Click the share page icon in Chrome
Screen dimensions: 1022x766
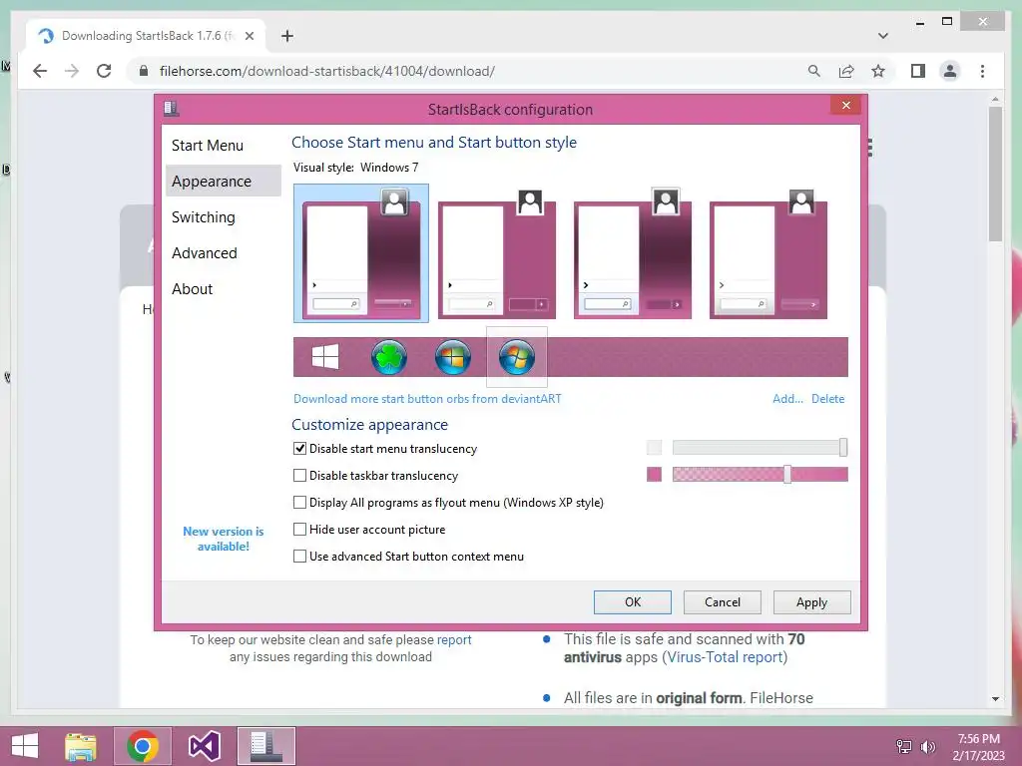[846, 71]
